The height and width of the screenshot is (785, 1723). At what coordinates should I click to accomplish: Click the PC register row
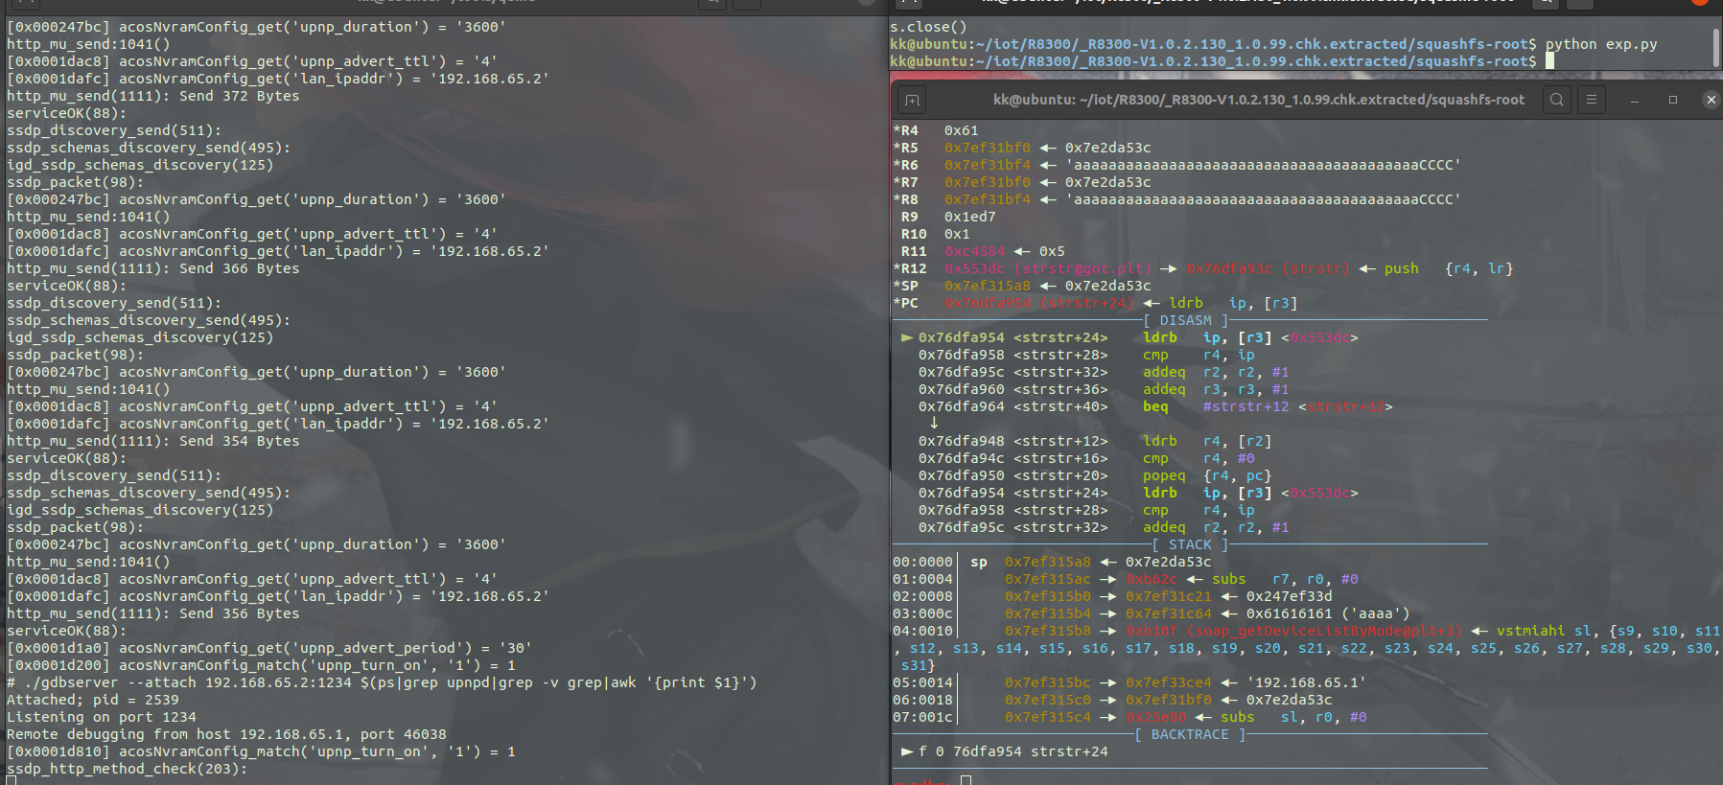(1095, 303)
